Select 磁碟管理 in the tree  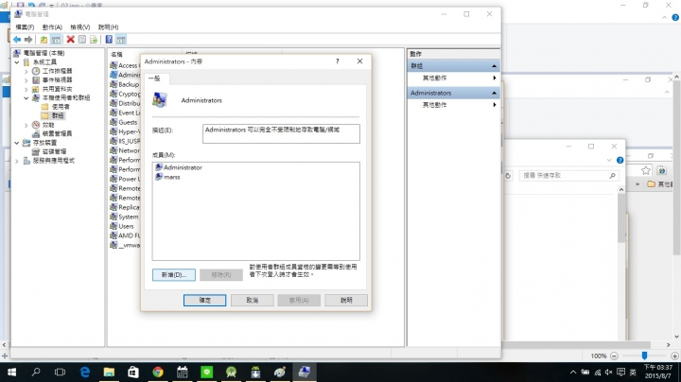click(x=49, y=151)
